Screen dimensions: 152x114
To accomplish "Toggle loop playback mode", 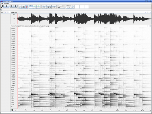I will (x=16, y=6).
